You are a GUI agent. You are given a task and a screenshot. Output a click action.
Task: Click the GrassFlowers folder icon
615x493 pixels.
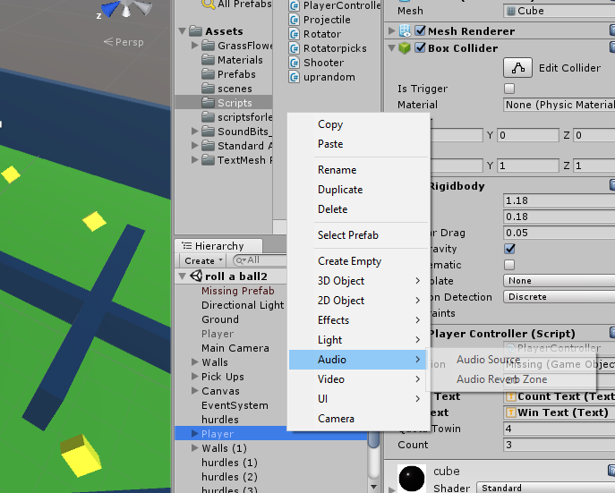(208, 46)
